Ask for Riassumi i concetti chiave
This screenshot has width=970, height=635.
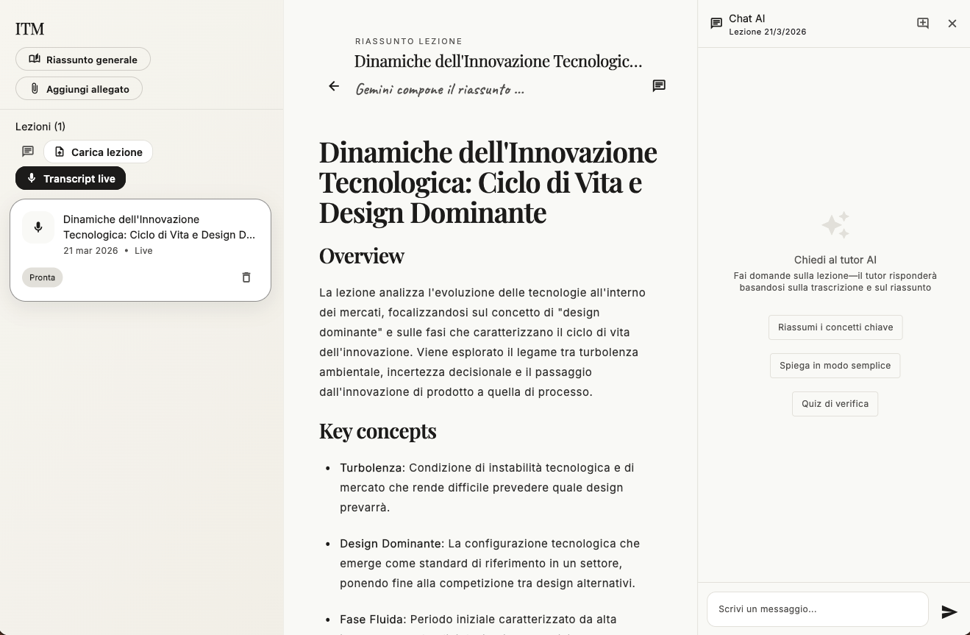coord(835,327)
